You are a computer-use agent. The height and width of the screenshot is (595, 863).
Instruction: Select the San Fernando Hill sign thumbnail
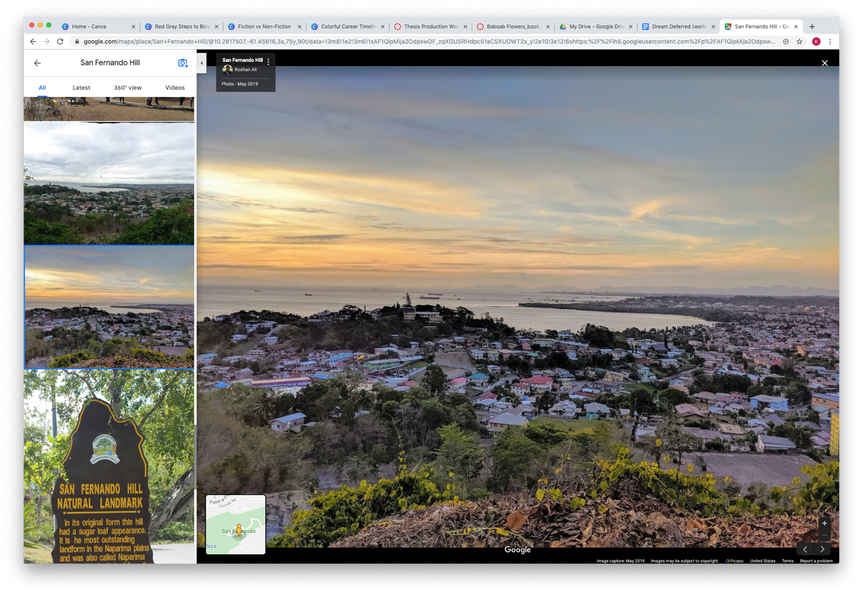point(109,466)
